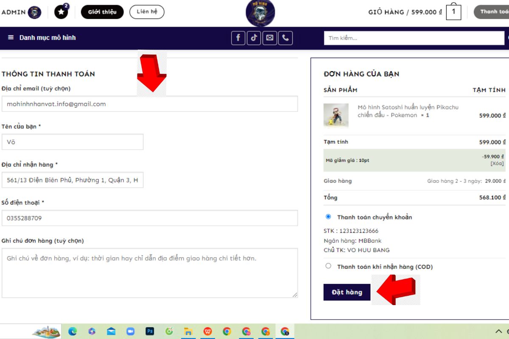This screenshot has height=339, width=509.
Task: Open WPS Office from the taskbar
Action: pos(208,331)
